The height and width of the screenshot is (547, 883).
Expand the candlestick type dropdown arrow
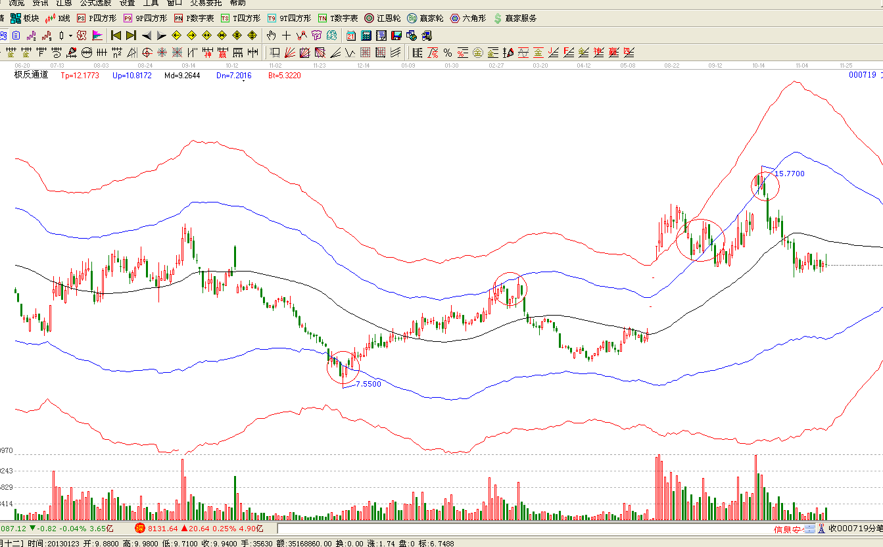(70, 36)
